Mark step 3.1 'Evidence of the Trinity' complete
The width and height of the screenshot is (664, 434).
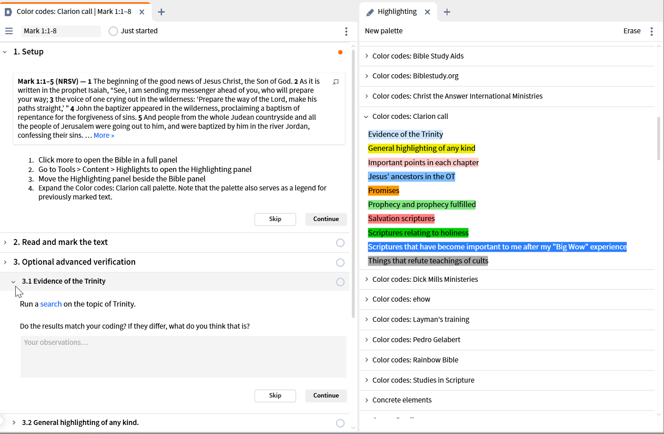pyautogui.click(x=340, y=282)
